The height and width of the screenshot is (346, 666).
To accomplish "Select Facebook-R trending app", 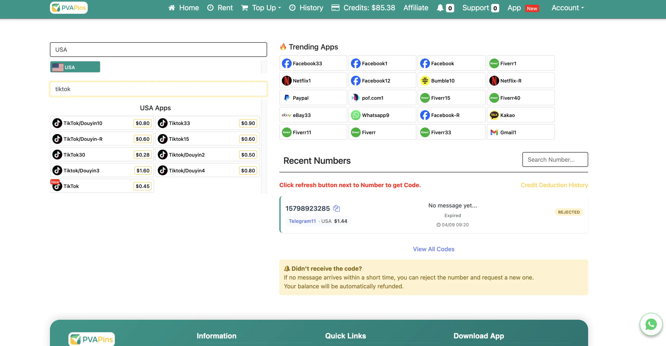I will tap(451, 115).
